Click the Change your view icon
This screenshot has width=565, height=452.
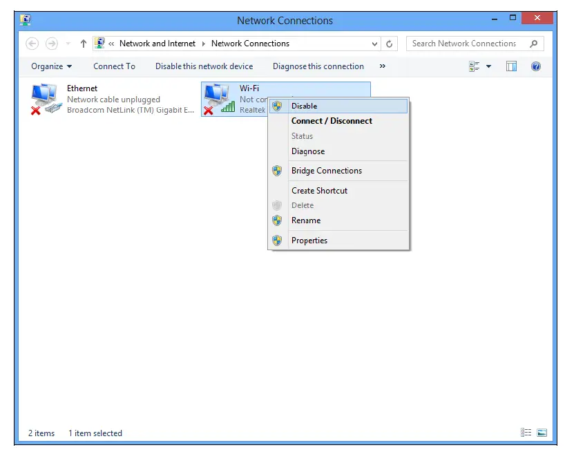click(475, 66)
